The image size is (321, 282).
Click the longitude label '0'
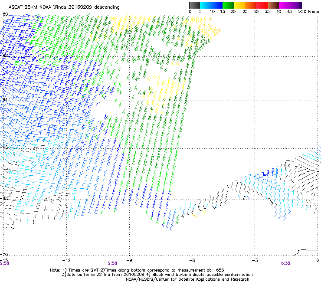tap(318, 260)
